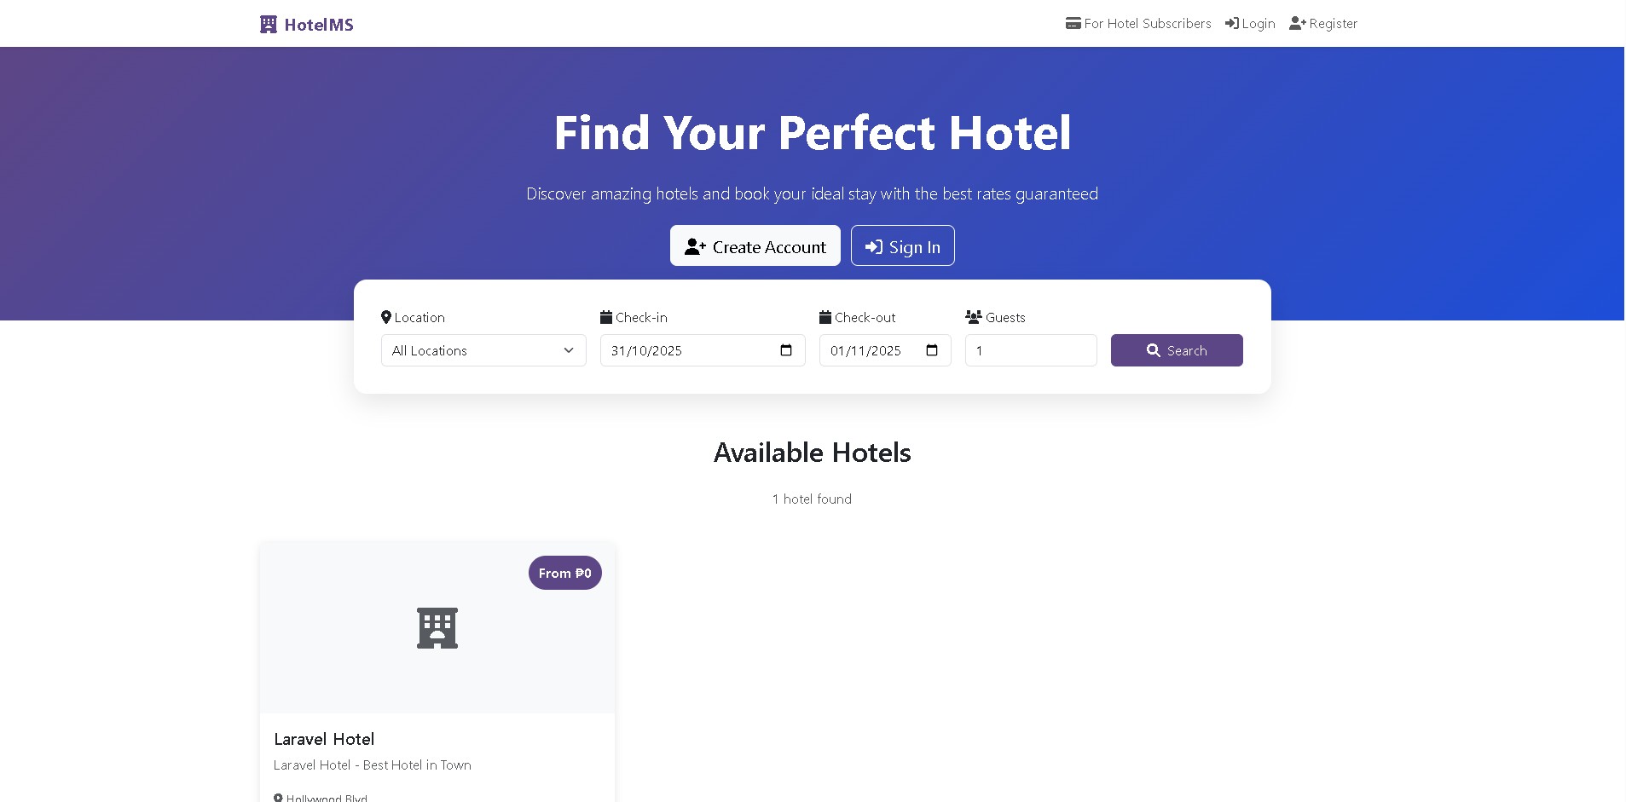Open the Laravel Hotel title link

click(x=324, y=739)
